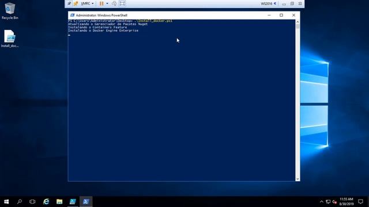The image size is (369, 207).
Task: Toggle VMRC full screen mode icon
Action: [x=122, y=3]
